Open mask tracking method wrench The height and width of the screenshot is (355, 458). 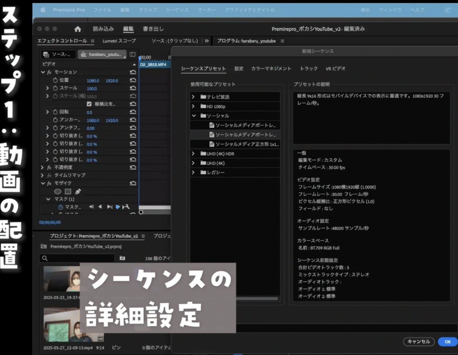(x=126, y=207)
